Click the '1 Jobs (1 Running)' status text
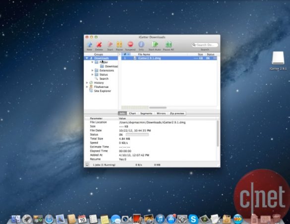This screenshot has height=224, width=290. click(x=104, y=165)
